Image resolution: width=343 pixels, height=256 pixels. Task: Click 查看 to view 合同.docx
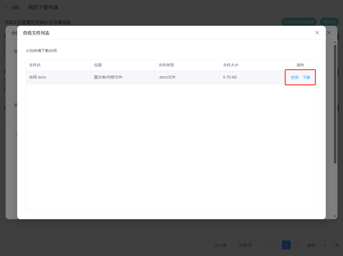(295, 77)
